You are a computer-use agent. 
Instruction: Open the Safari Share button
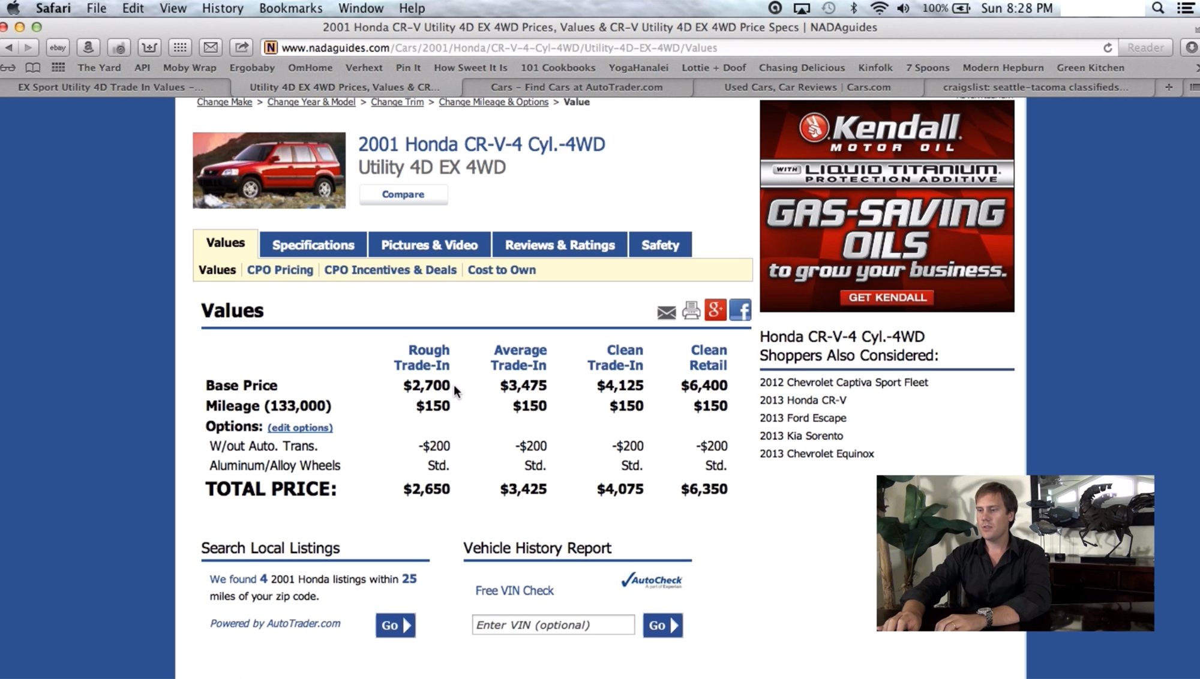click(241, 47)
